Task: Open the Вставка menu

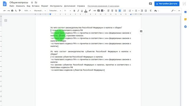Action: pos(35,6)
